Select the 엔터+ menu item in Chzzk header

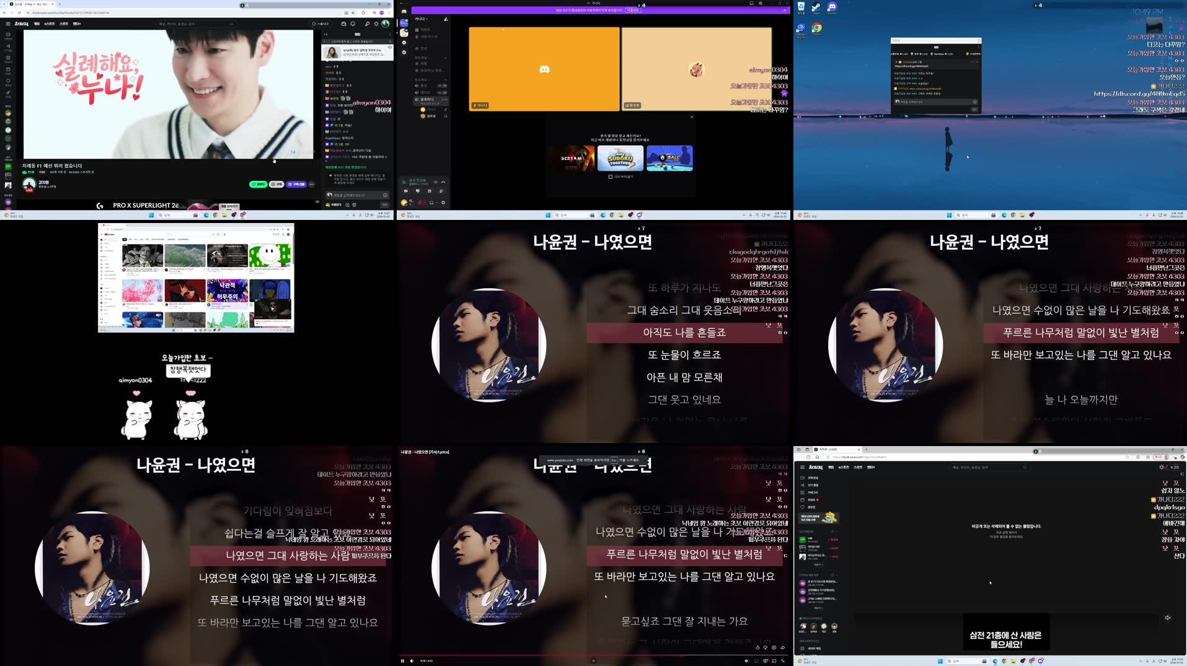pyautogui.click(x=76, y=24)
